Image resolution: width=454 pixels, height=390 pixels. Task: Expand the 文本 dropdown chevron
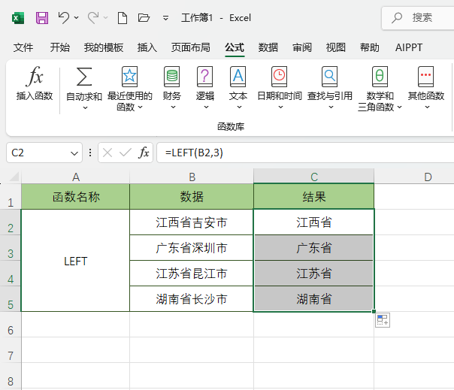239,107
